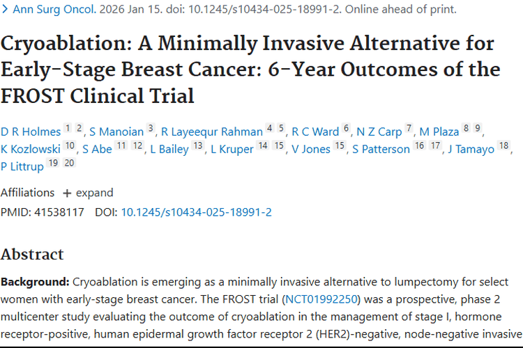Open author R C Ward's page
The height and width of the screenshot is (348, 523).
pyautogui.click(x=314, y=132)
